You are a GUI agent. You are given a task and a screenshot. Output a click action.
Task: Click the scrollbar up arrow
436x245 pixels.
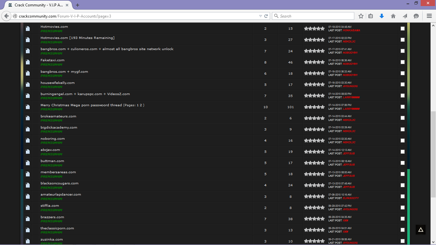click(x=433, y=25)
